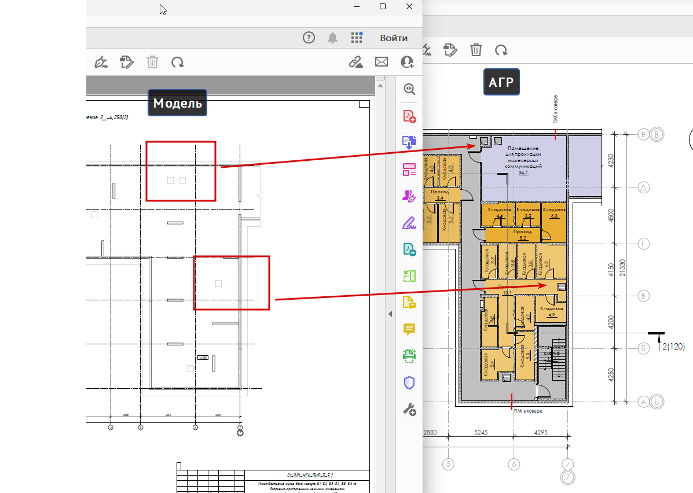Open the magnifier search tool in sidebar
693x493 pixels.
point(409,89)
